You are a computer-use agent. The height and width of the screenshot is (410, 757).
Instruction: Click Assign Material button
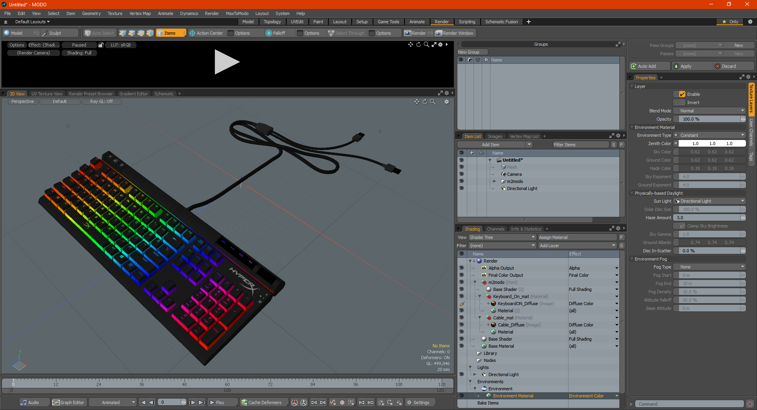[578, 237]
